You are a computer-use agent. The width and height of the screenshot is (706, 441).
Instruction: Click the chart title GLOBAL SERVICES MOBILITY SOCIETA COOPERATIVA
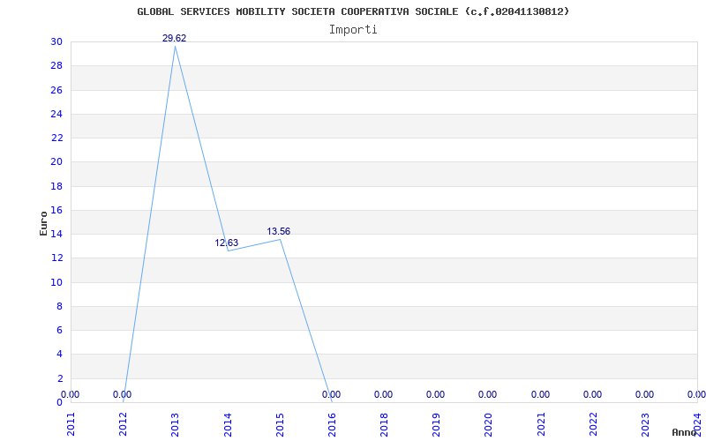click(353, 11)
